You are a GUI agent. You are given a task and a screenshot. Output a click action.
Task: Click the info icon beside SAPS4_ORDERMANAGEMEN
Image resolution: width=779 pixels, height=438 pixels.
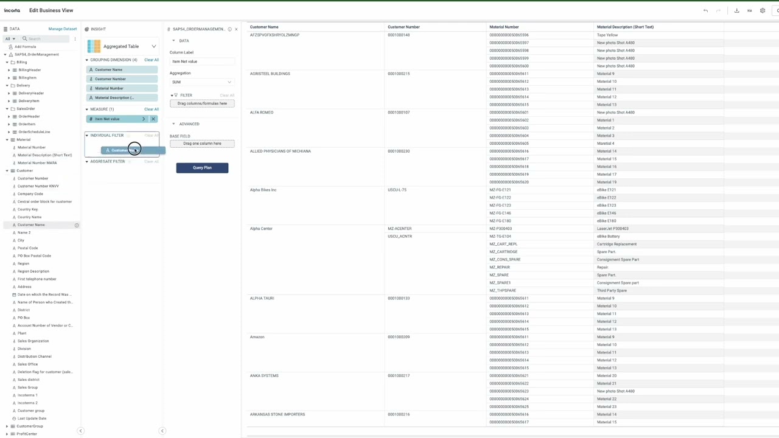(229, 29)
